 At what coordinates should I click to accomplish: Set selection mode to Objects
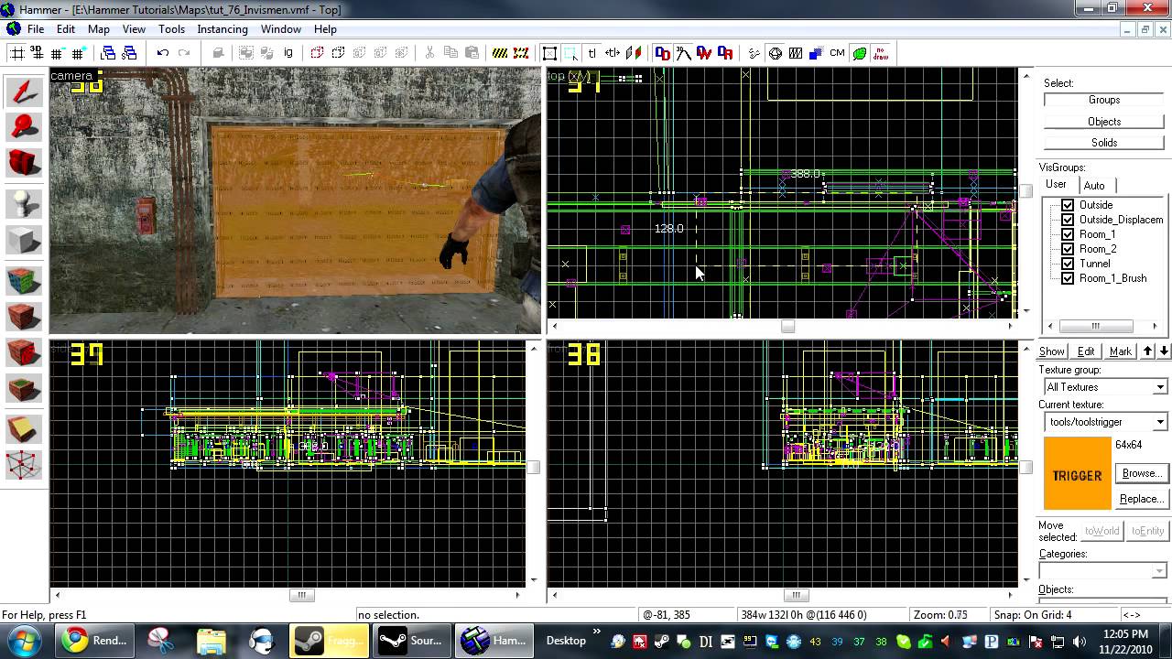click(1104, 122)
